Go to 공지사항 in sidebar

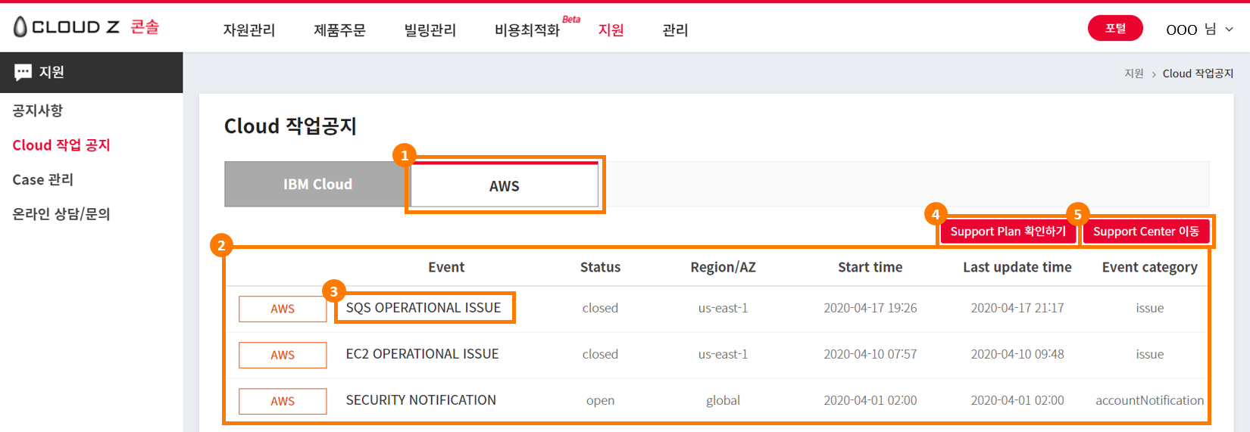(38, 110)
